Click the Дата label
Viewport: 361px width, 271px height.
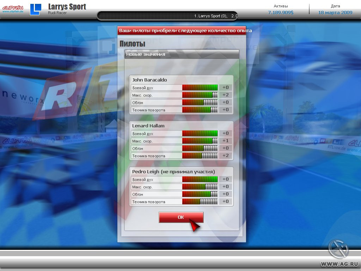335,6
